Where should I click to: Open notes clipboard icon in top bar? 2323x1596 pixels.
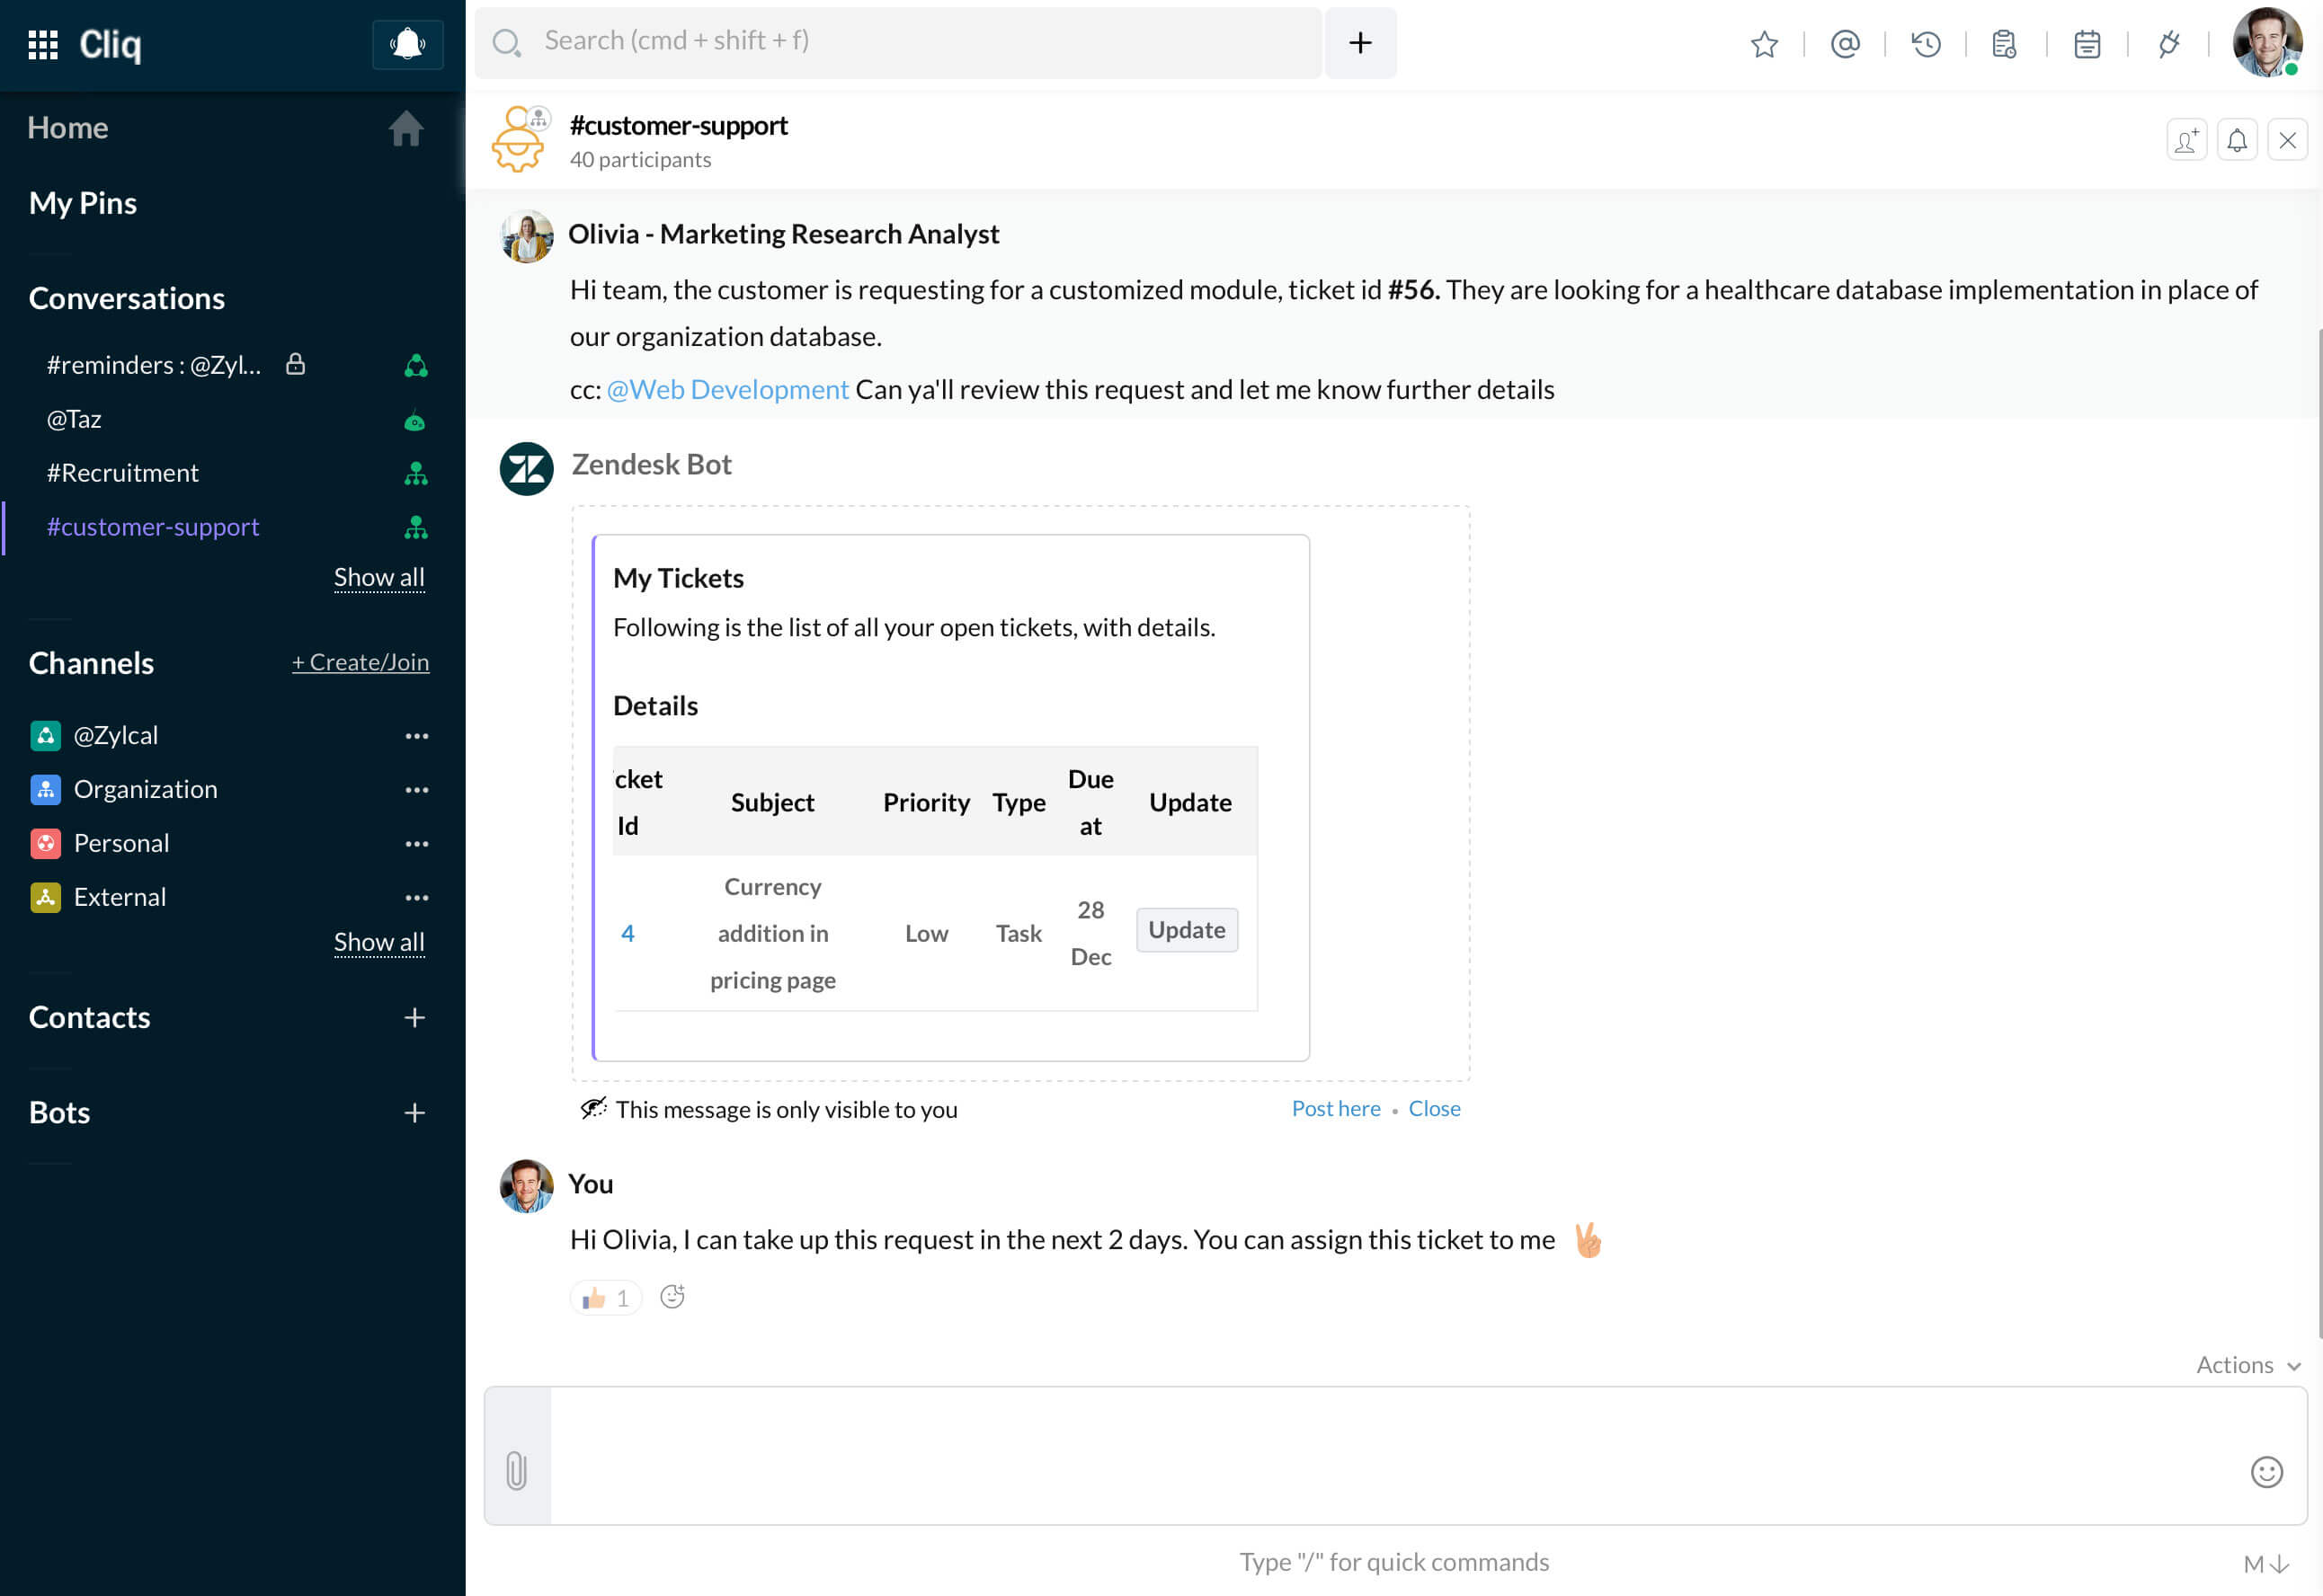[x=2004, y=44]
